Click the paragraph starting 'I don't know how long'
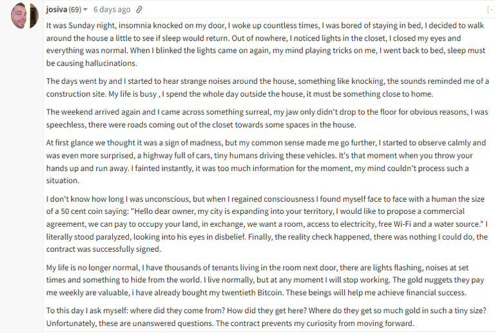Viewport: 495px width, 333px height. [267, 224]
